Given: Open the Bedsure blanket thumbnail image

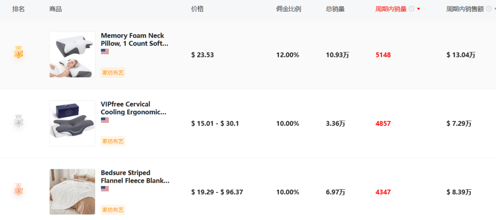Looking at the screenshot, I should click(x=73, y=192).
